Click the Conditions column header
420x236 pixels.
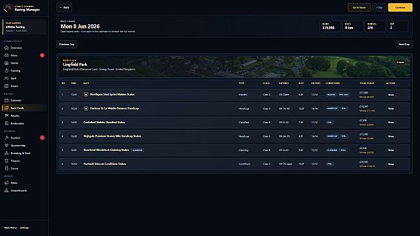[x=333, y=83]
